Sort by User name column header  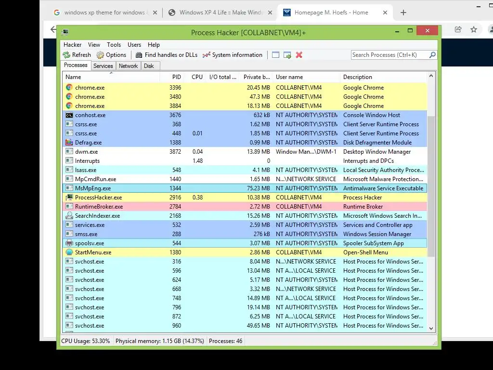[x=307, y=77]
